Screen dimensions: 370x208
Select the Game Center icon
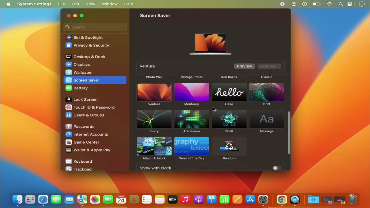pyautogui.click(x=69, y=142)
